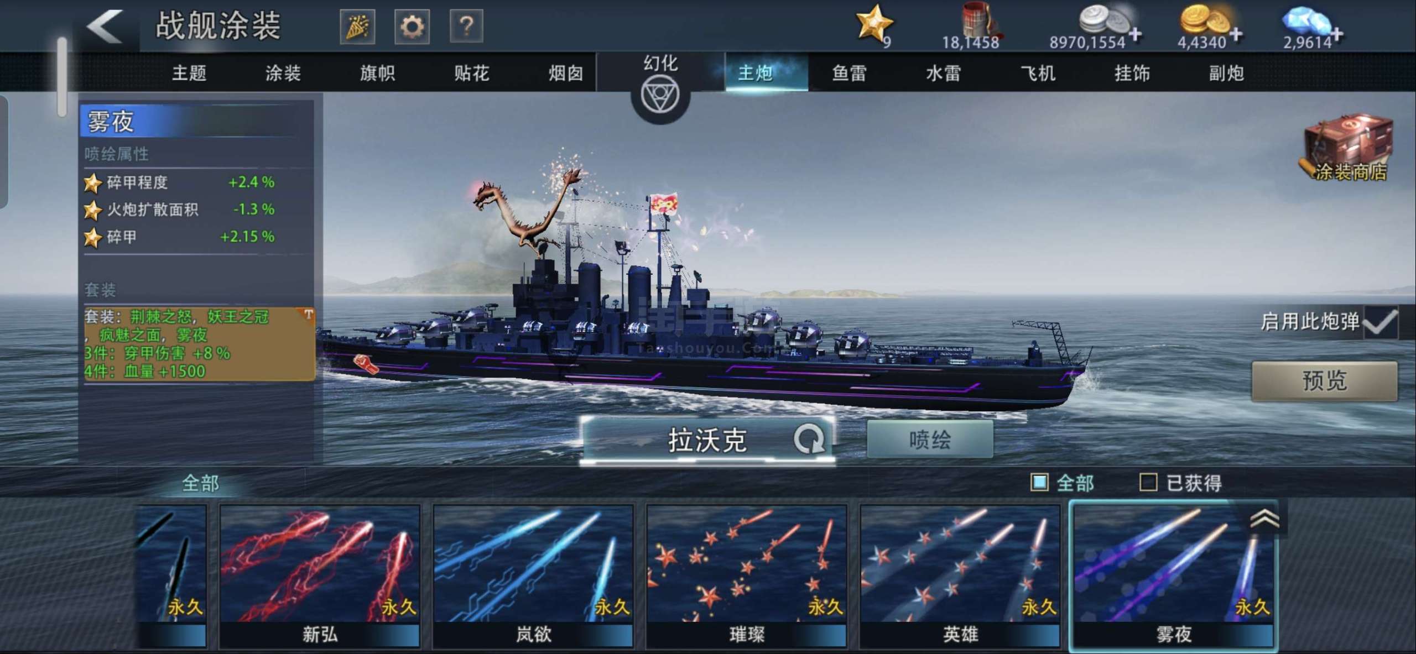This screenshot has width=1416, height=654.
Task: Click the rotate icon beside 拉沃克
Action: (x=809, y=440)
